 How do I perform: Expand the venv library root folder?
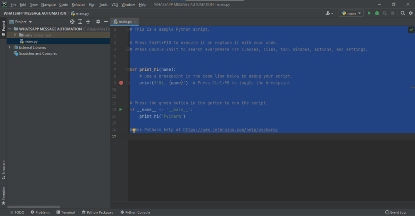[x=15, y=35]
